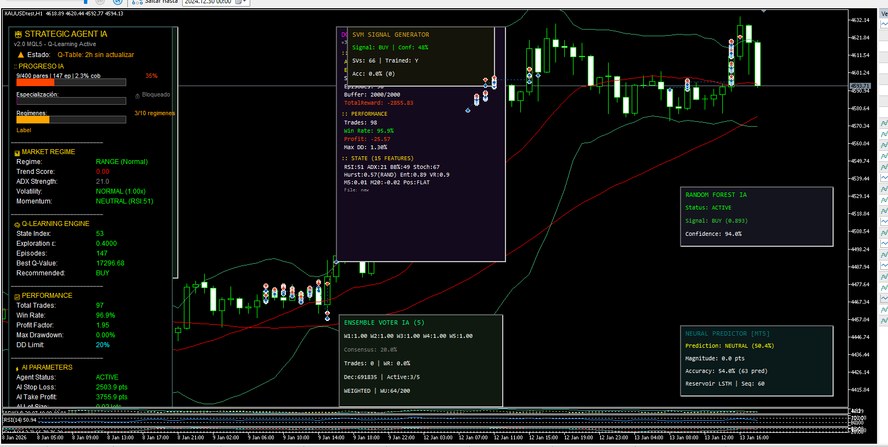Screen dimensions: 888x447
Task: Click the Saltar hasta button
Action: point(155,2)
